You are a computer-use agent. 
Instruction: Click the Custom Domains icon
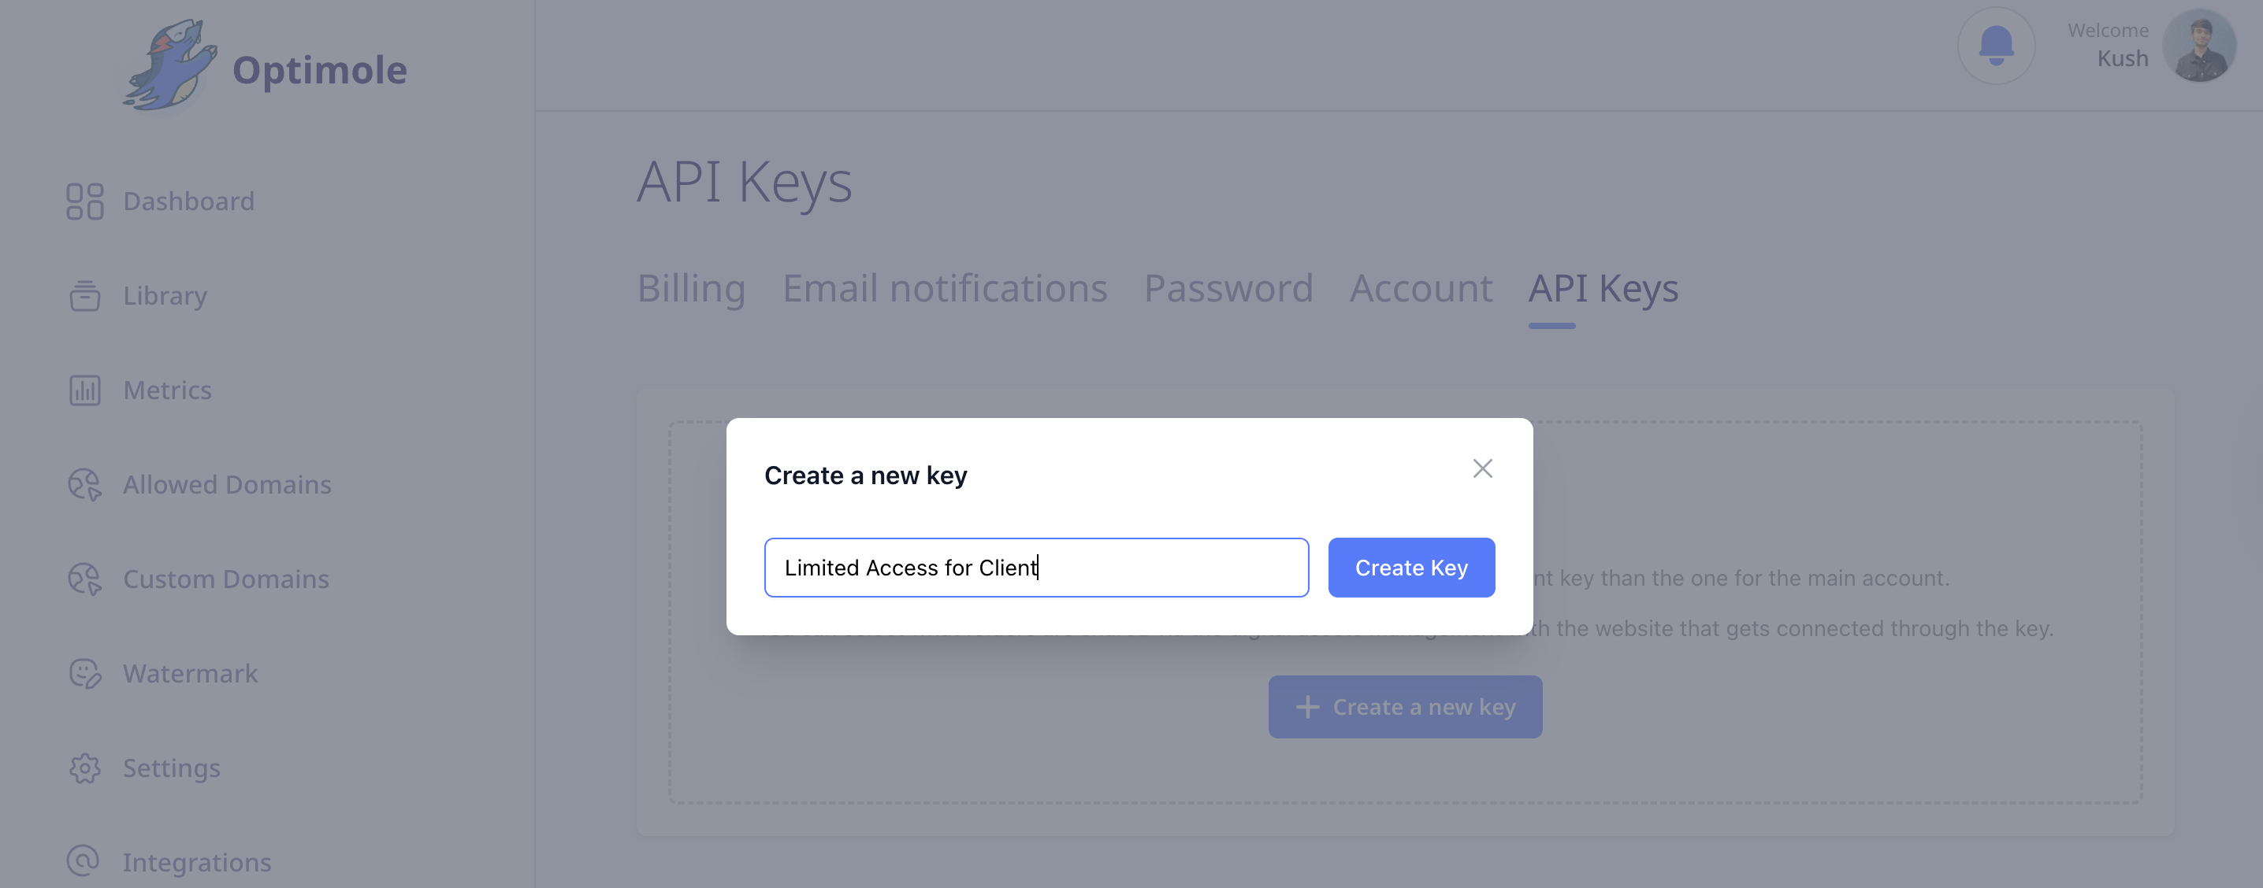[85, 579]
